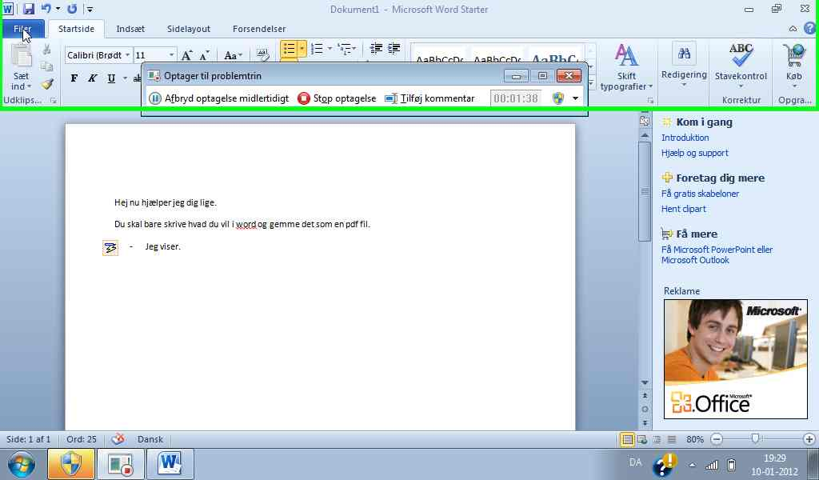Open the Hent clipart link
Image resolution: width=819 pixels, height=480 pixels.
point(683,209)
